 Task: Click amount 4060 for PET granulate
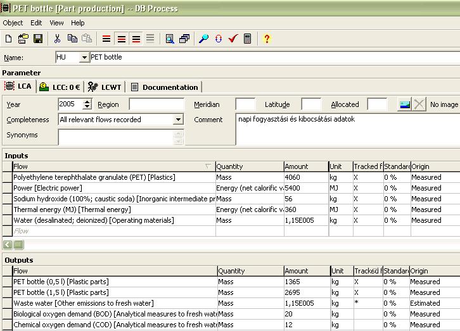tap(306, 177)
